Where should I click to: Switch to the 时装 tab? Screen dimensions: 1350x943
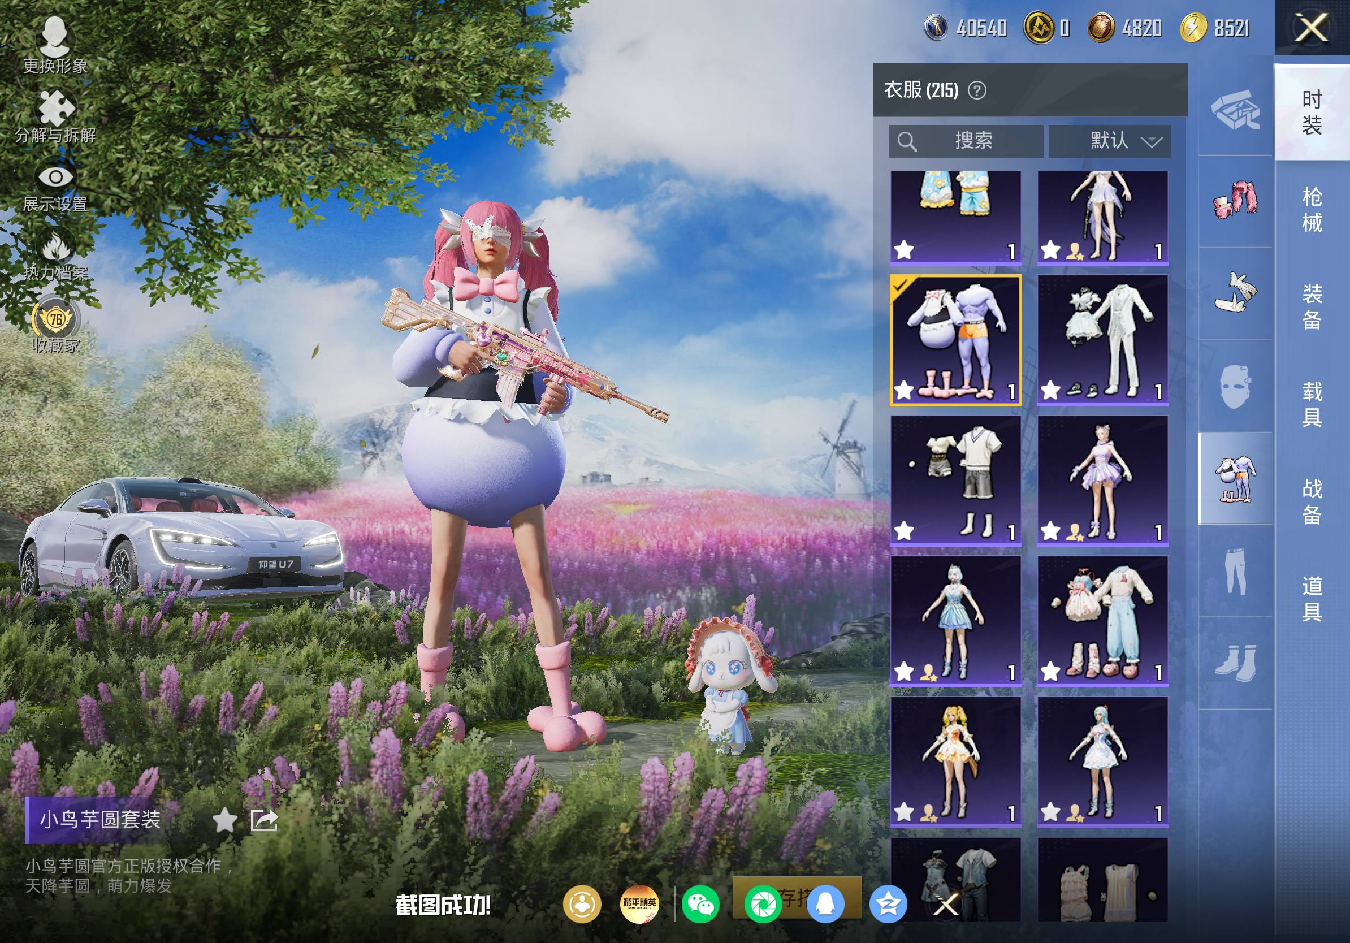click(x=1312, y=112)
